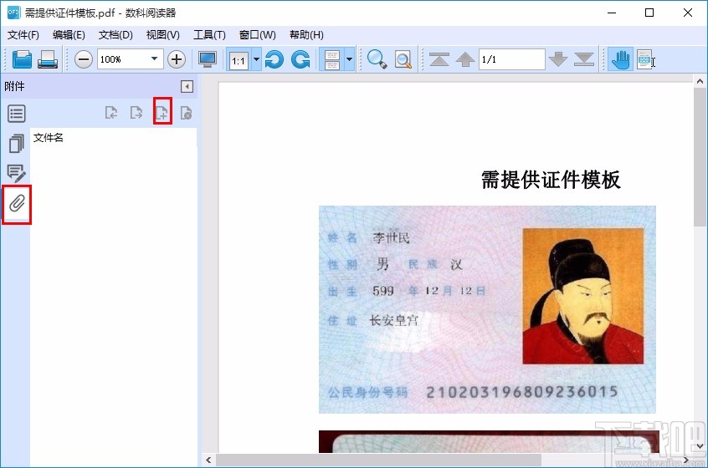
Task: Rotate page clockwise
Action: [x=300, y=59]
